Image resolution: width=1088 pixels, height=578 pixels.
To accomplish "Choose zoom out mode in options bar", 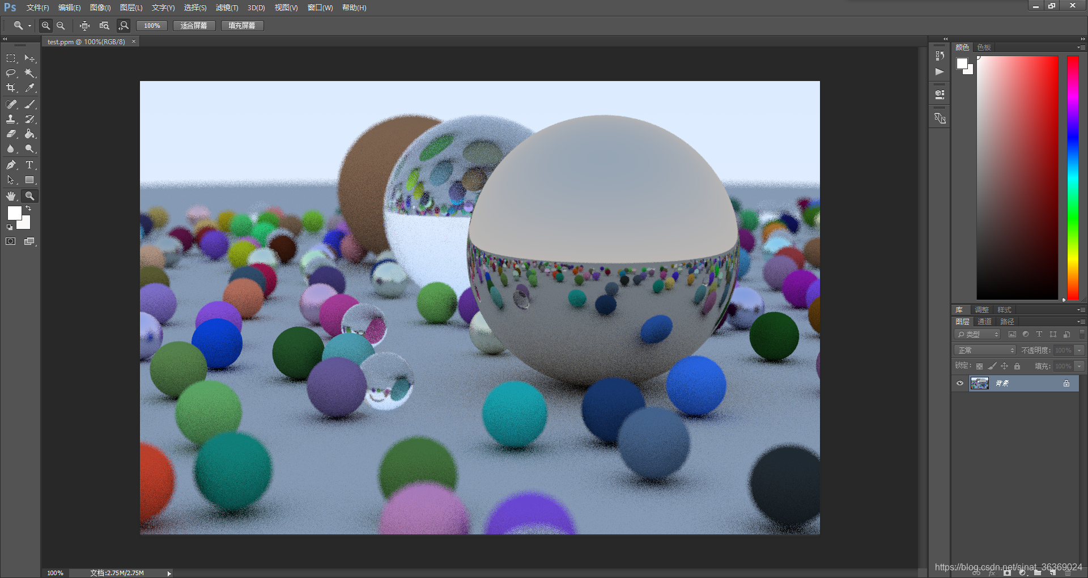I will pyautogui.click(x=61, y=25).
